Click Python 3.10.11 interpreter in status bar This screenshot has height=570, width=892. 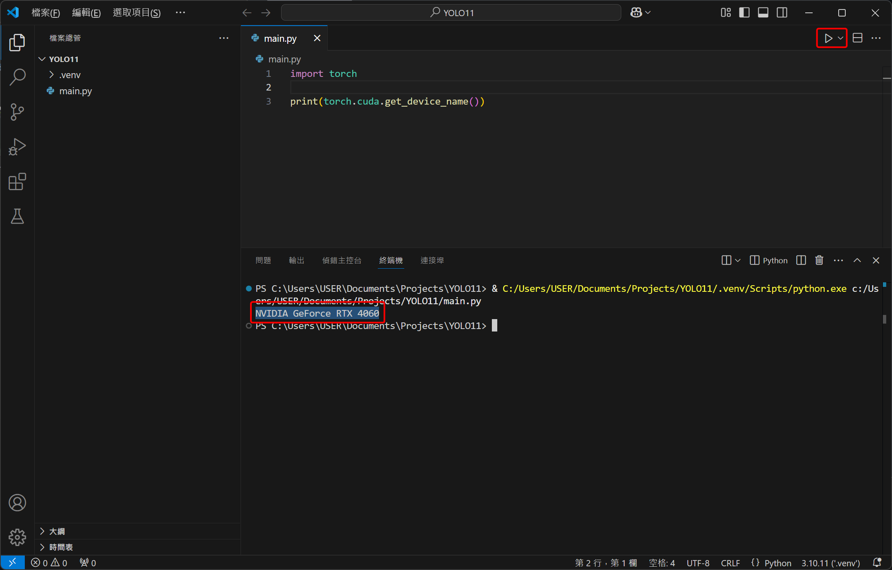click(x=830, y=563)
